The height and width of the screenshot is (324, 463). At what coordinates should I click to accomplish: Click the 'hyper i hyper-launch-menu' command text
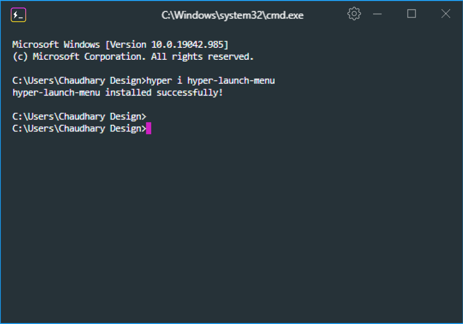pyautogui.click(x=210, y=81)
